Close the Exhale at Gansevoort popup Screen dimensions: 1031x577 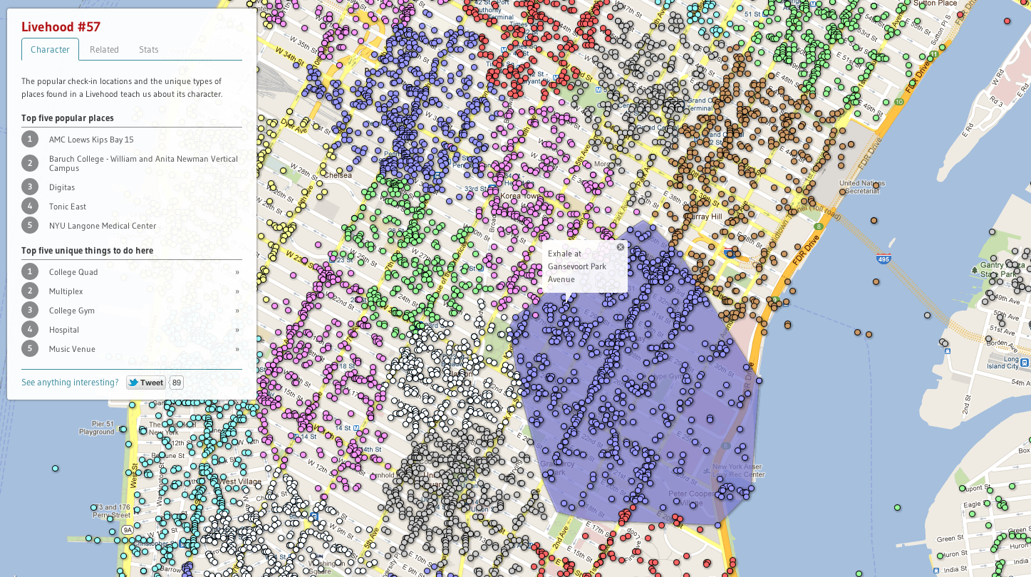620,247
